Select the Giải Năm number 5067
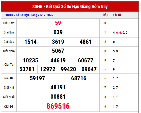This screenshot has width=141, height=113. click(x=58, y=51)
